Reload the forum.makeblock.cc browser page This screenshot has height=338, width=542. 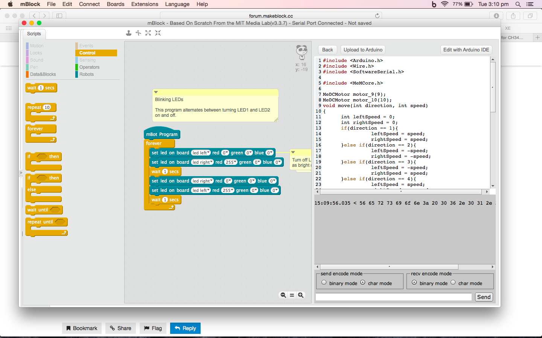pos(377,16)
